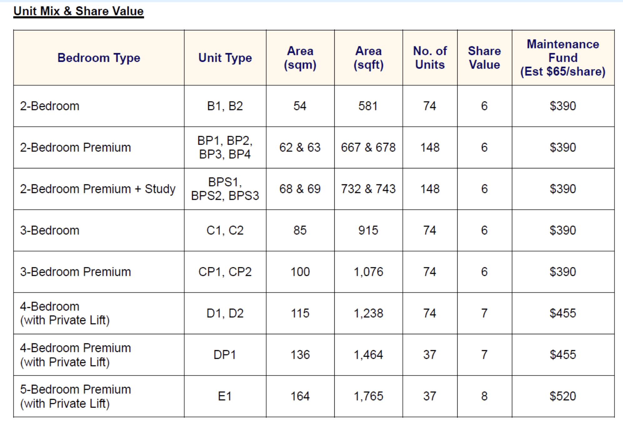Image resolution: width=623 pixels, height=421 pixels.
Task: Click the "Unit Mix & Share Value" heading
Action: coord(79,11)
